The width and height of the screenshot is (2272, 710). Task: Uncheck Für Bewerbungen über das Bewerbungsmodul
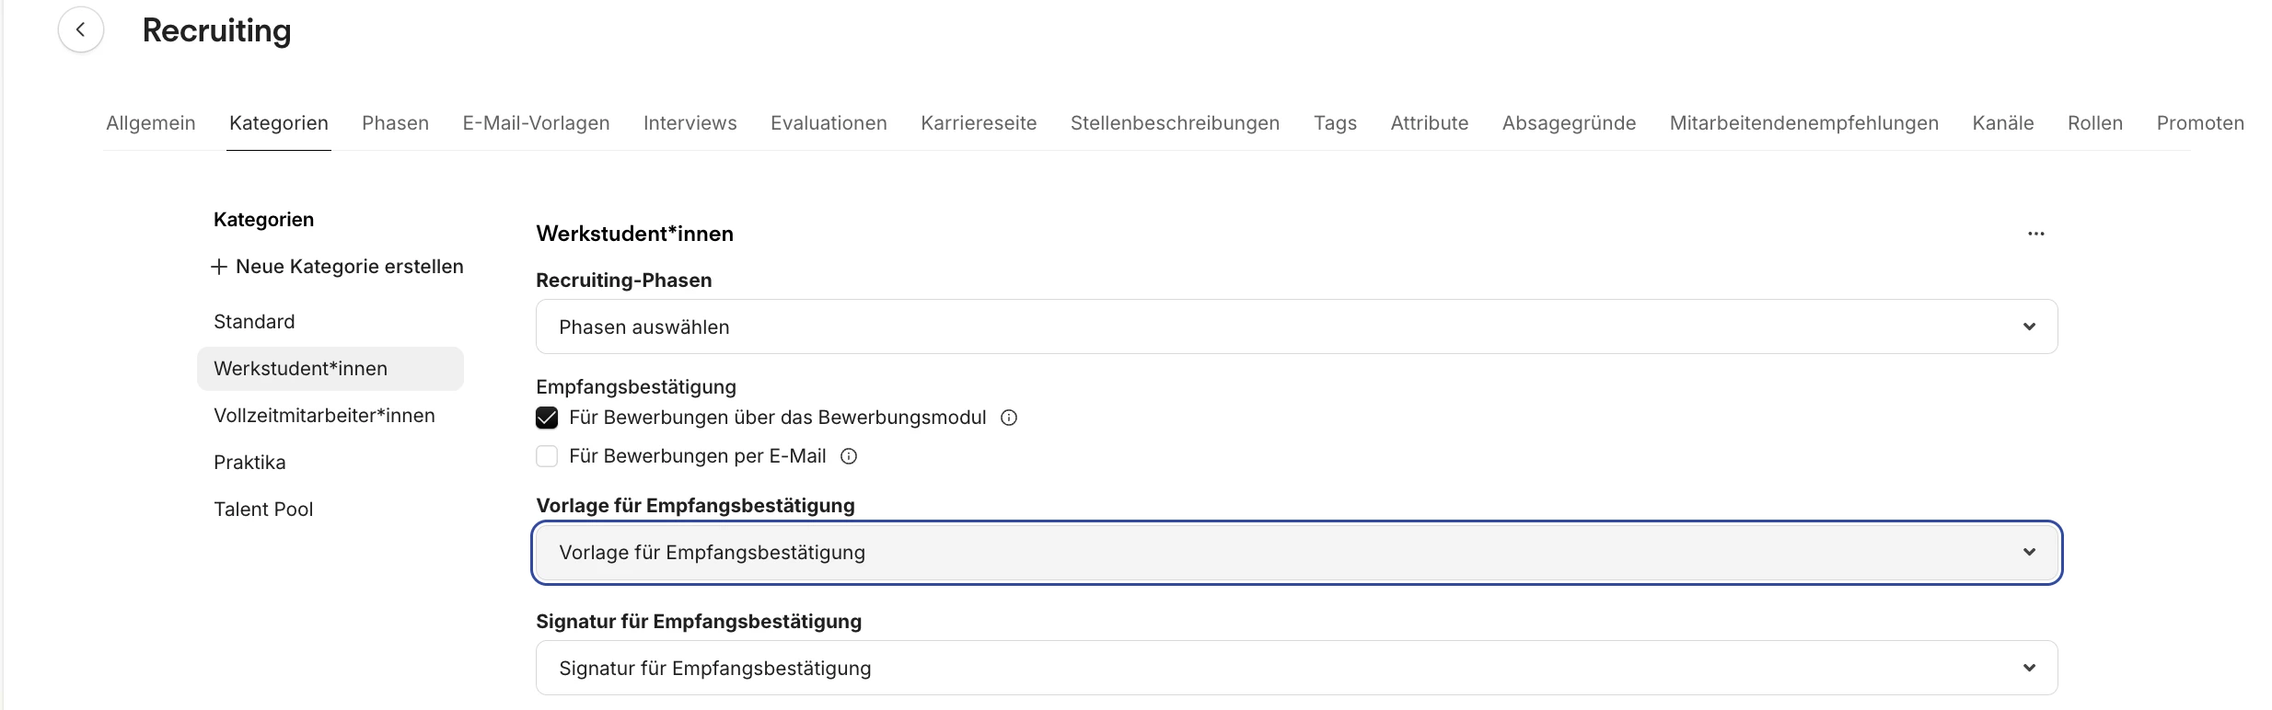click(547, 418)
